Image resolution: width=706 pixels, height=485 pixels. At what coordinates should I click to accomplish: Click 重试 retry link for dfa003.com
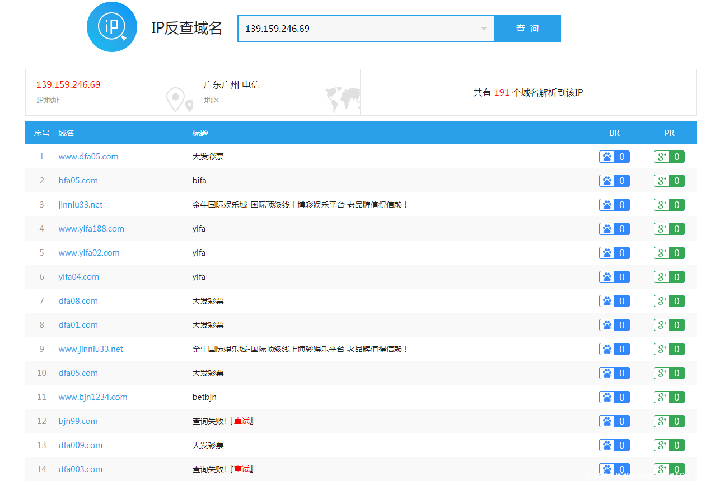242,469
